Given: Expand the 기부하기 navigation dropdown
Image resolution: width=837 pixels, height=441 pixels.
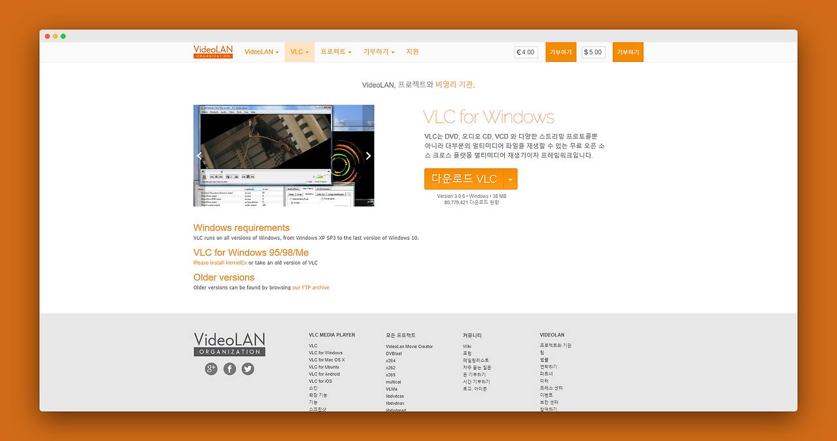Looking at the screenshot, I should coord(379,52).
